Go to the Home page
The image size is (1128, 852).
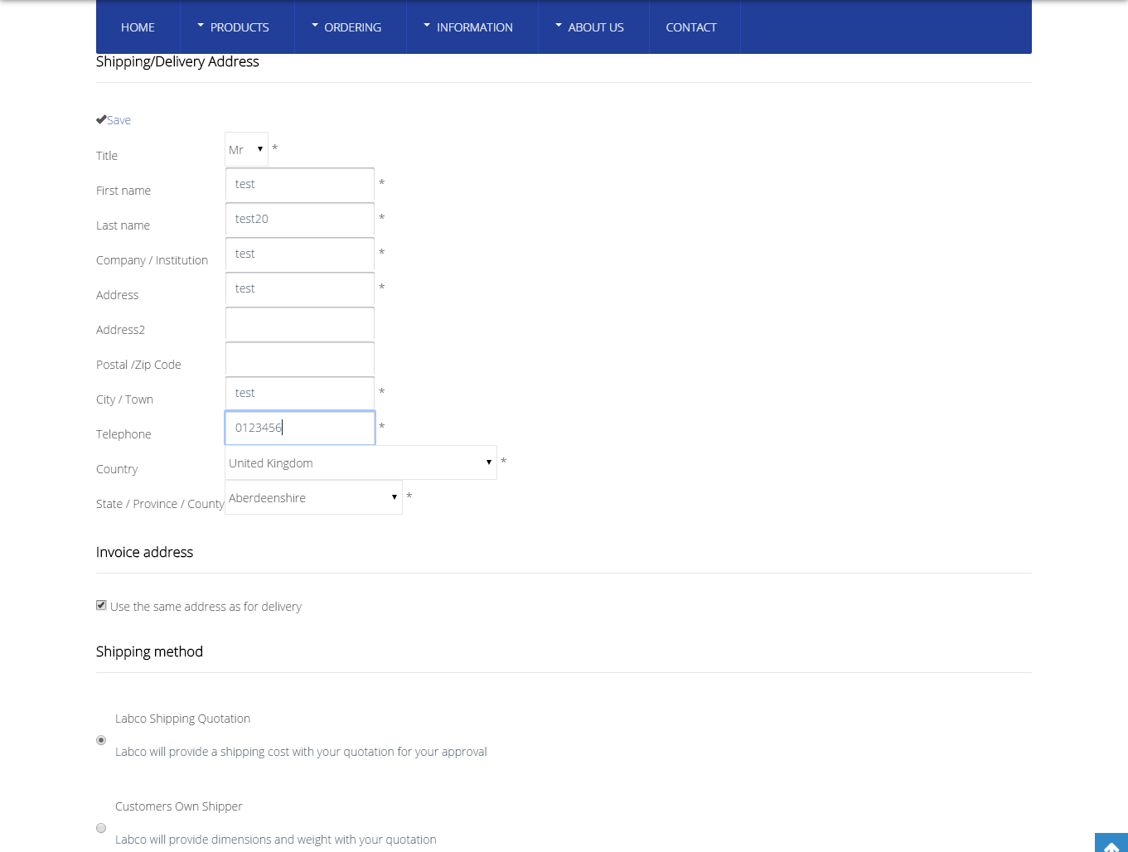(x=138, y=27)
